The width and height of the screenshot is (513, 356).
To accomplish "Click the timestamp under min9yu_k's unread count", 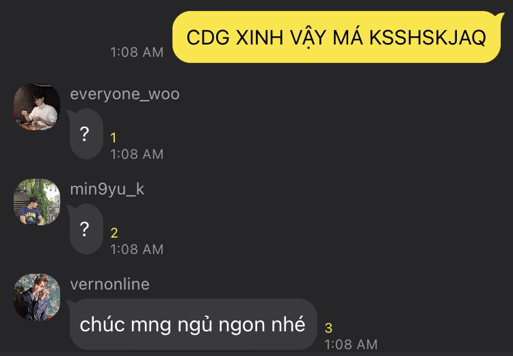I will (x=137, y=250).
